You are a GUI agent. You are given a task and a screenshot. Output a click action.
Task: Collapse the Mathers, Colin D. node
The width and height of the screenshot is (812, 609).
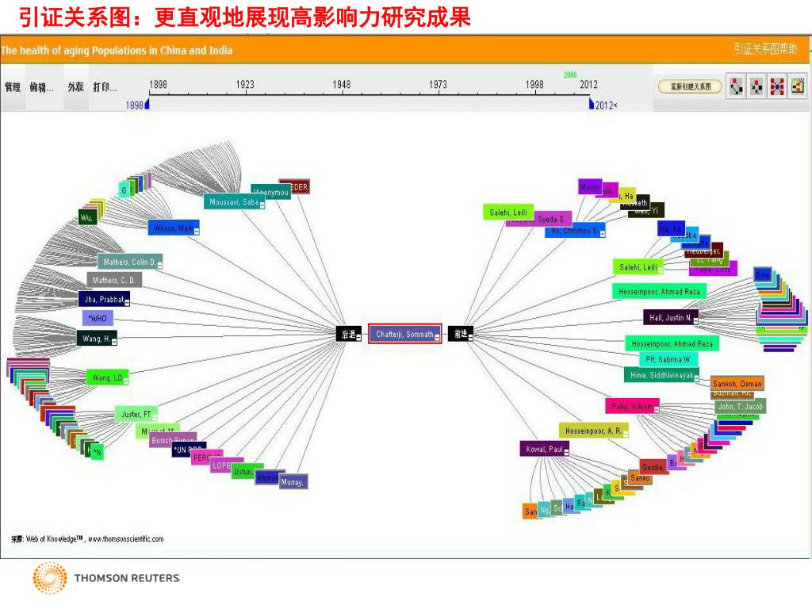point(159,265)
